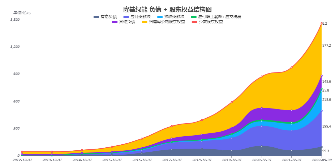This screenshot has height=167, width=335.
Task: Click the chart title 隆基绿能 负债 + 股东权益结构图
Action: tap(167, 10)
